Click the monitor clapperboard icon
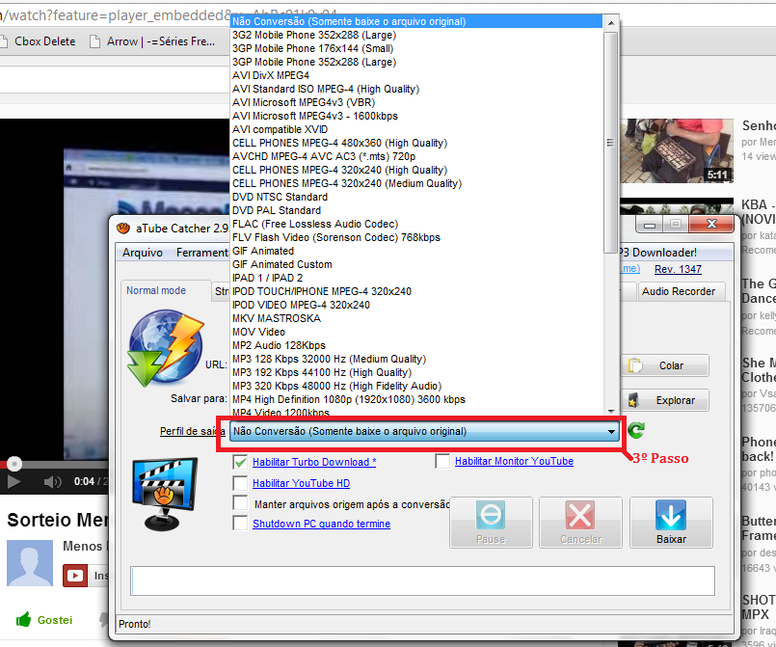Image resolution: width=776 pixels, height=647 pixels. click(x=165, y=494)
